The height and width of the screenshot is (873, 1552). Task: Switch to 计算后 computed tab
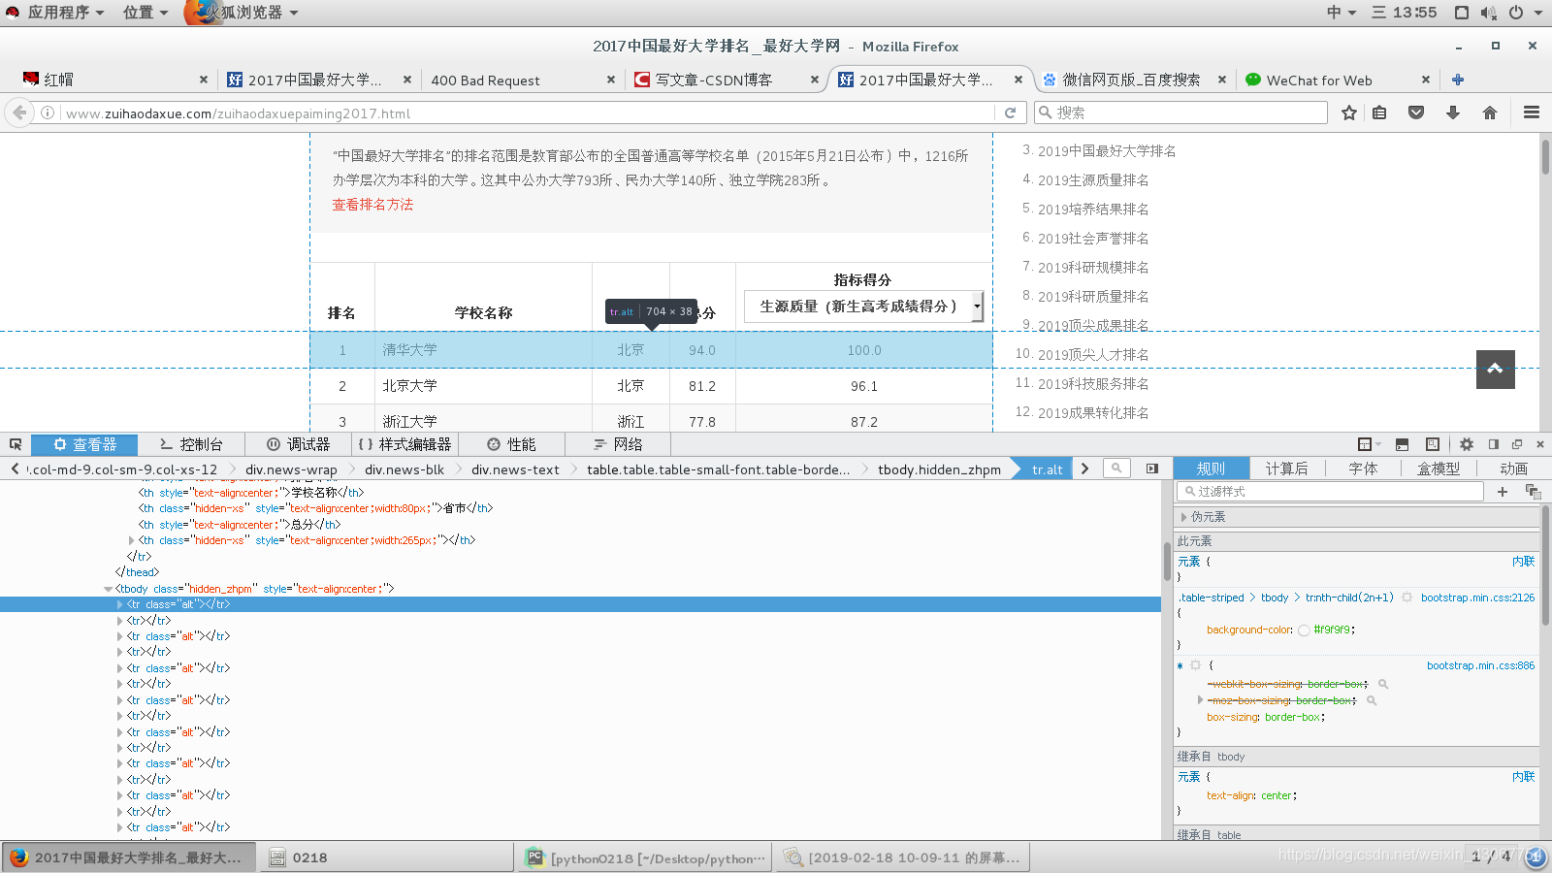[1286, 469]
